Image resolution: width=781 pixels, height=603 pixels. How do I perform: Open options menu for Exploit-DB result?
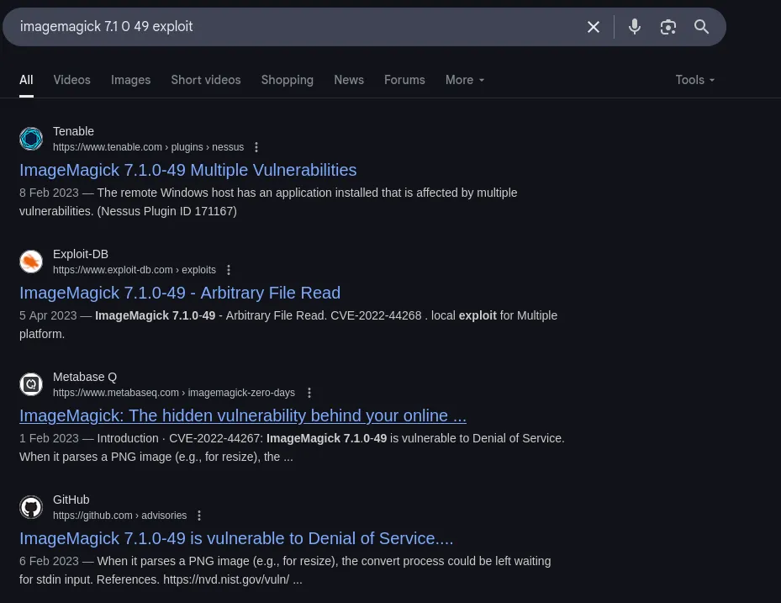[x=229, y=270]
